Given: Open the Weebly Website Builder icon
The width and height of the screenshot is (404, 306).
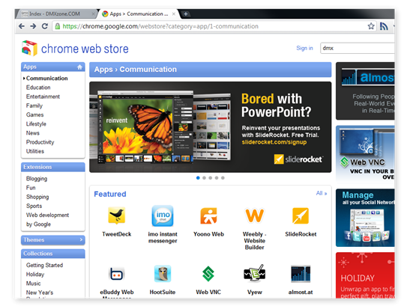Looking at the screenshot, I should 255,215.
